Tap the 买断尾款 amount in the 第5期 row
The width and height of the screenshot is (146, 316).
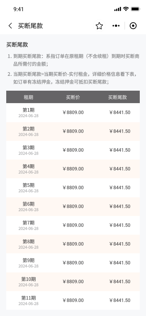point(120,188)
